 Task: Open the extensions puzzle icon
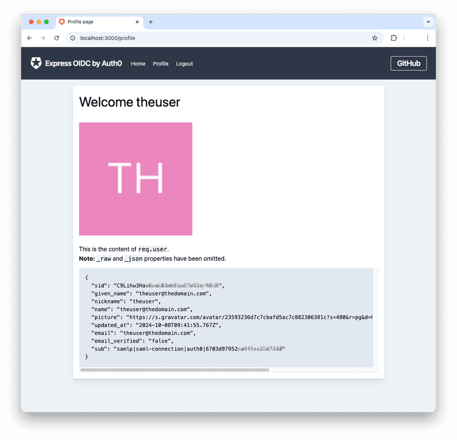(x=394, y=38)
